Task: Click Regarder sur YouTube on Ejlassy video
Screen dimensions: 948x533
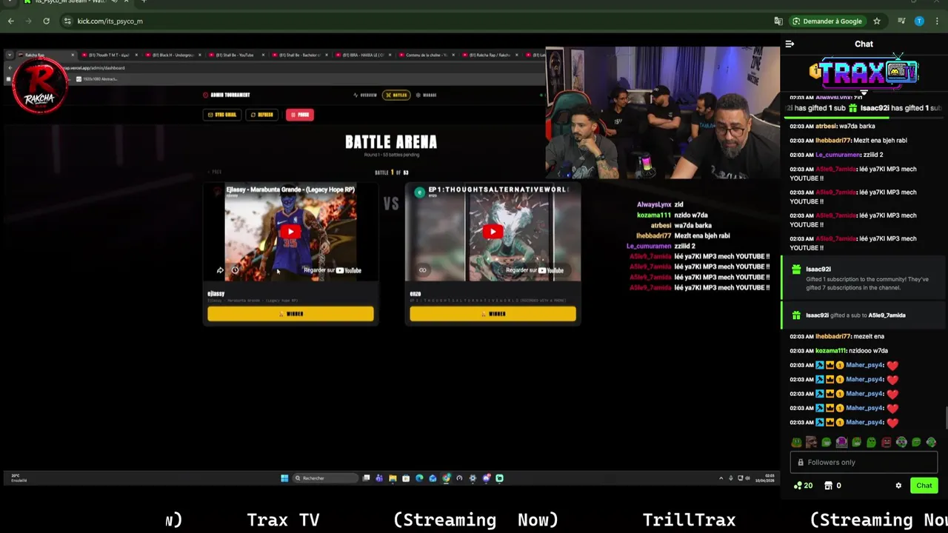Action: (333, 270)
